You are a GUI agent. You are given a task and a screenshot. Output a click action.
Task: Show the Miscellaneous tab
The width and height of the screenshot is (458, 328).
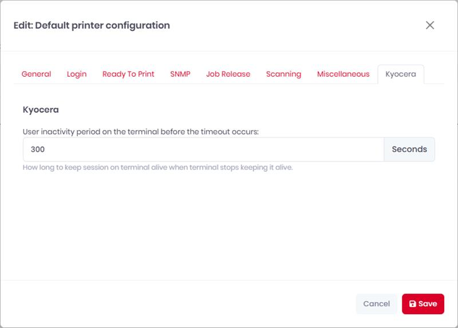point(343,74)
